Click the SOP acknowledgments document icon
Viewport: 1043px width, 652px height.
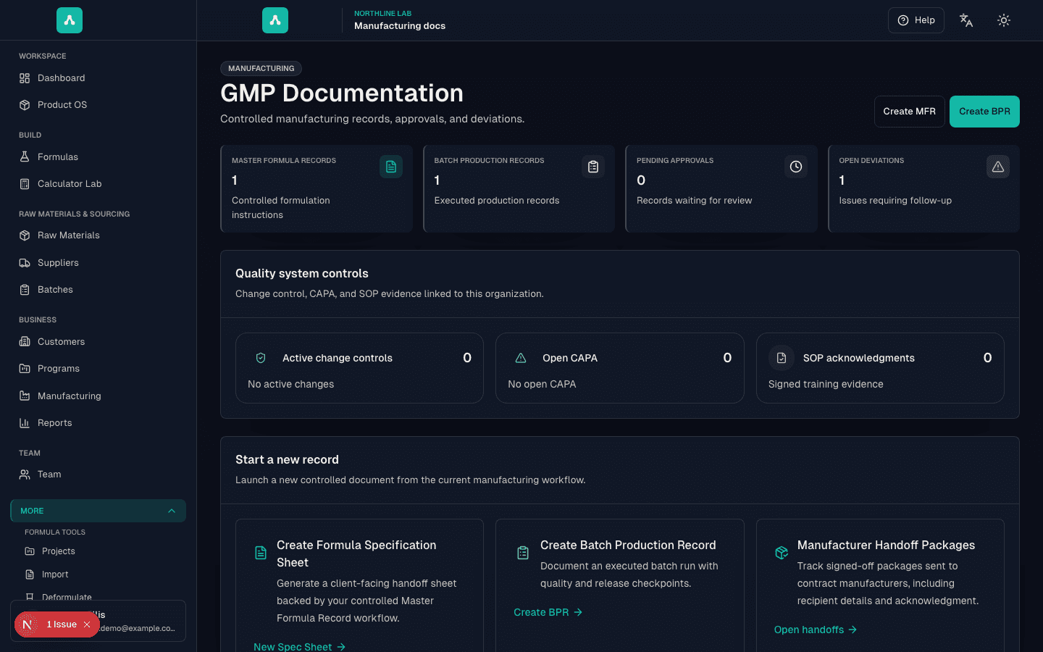tap(782, 358)
